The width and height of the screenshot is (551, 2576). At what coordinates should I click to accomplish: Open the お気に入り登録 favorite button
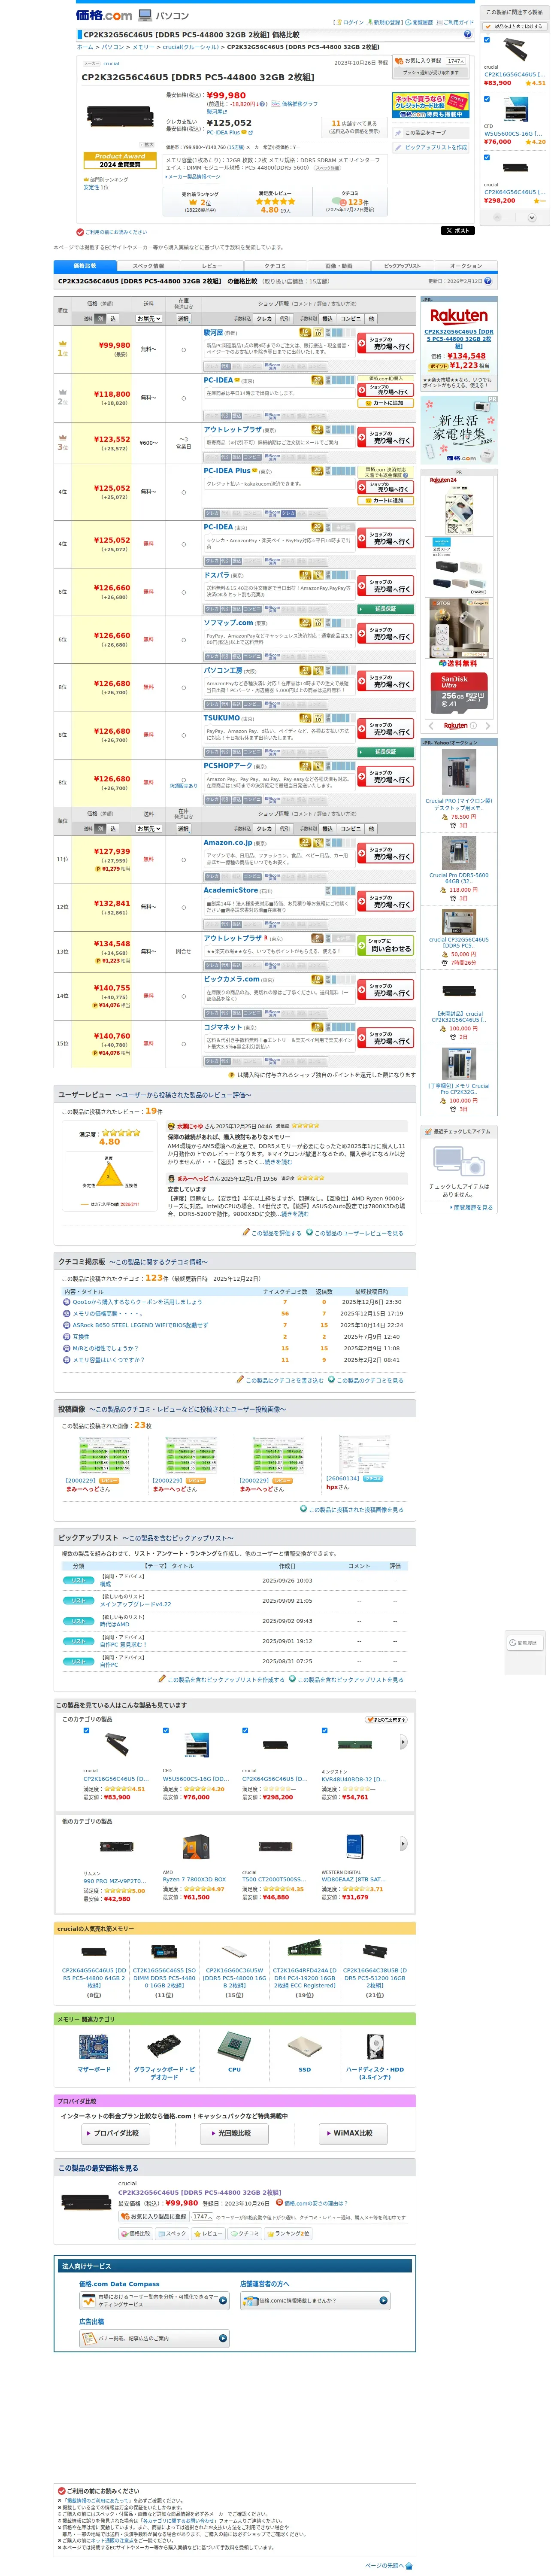[x=431, y=61]
